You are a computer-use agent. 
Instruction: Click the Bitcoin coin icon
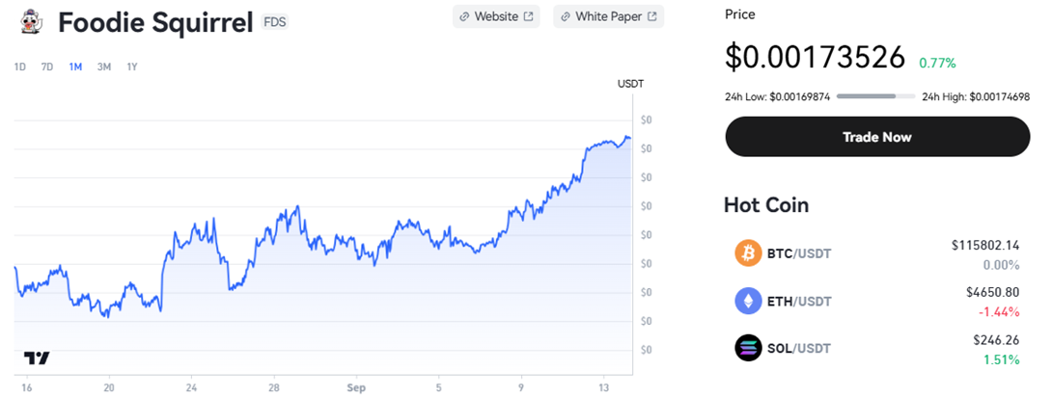[748, 254]
